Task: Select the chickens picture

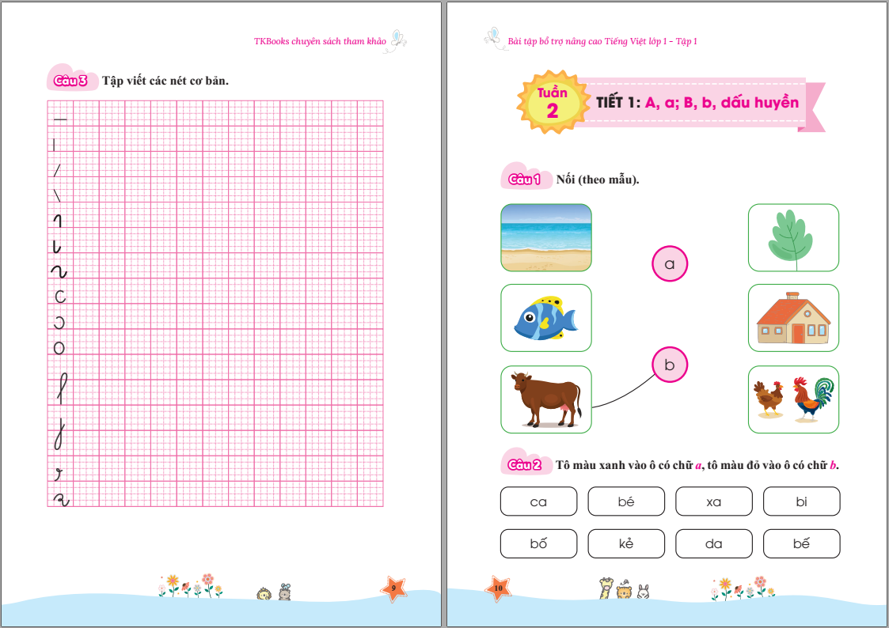Action: [793, 399]
